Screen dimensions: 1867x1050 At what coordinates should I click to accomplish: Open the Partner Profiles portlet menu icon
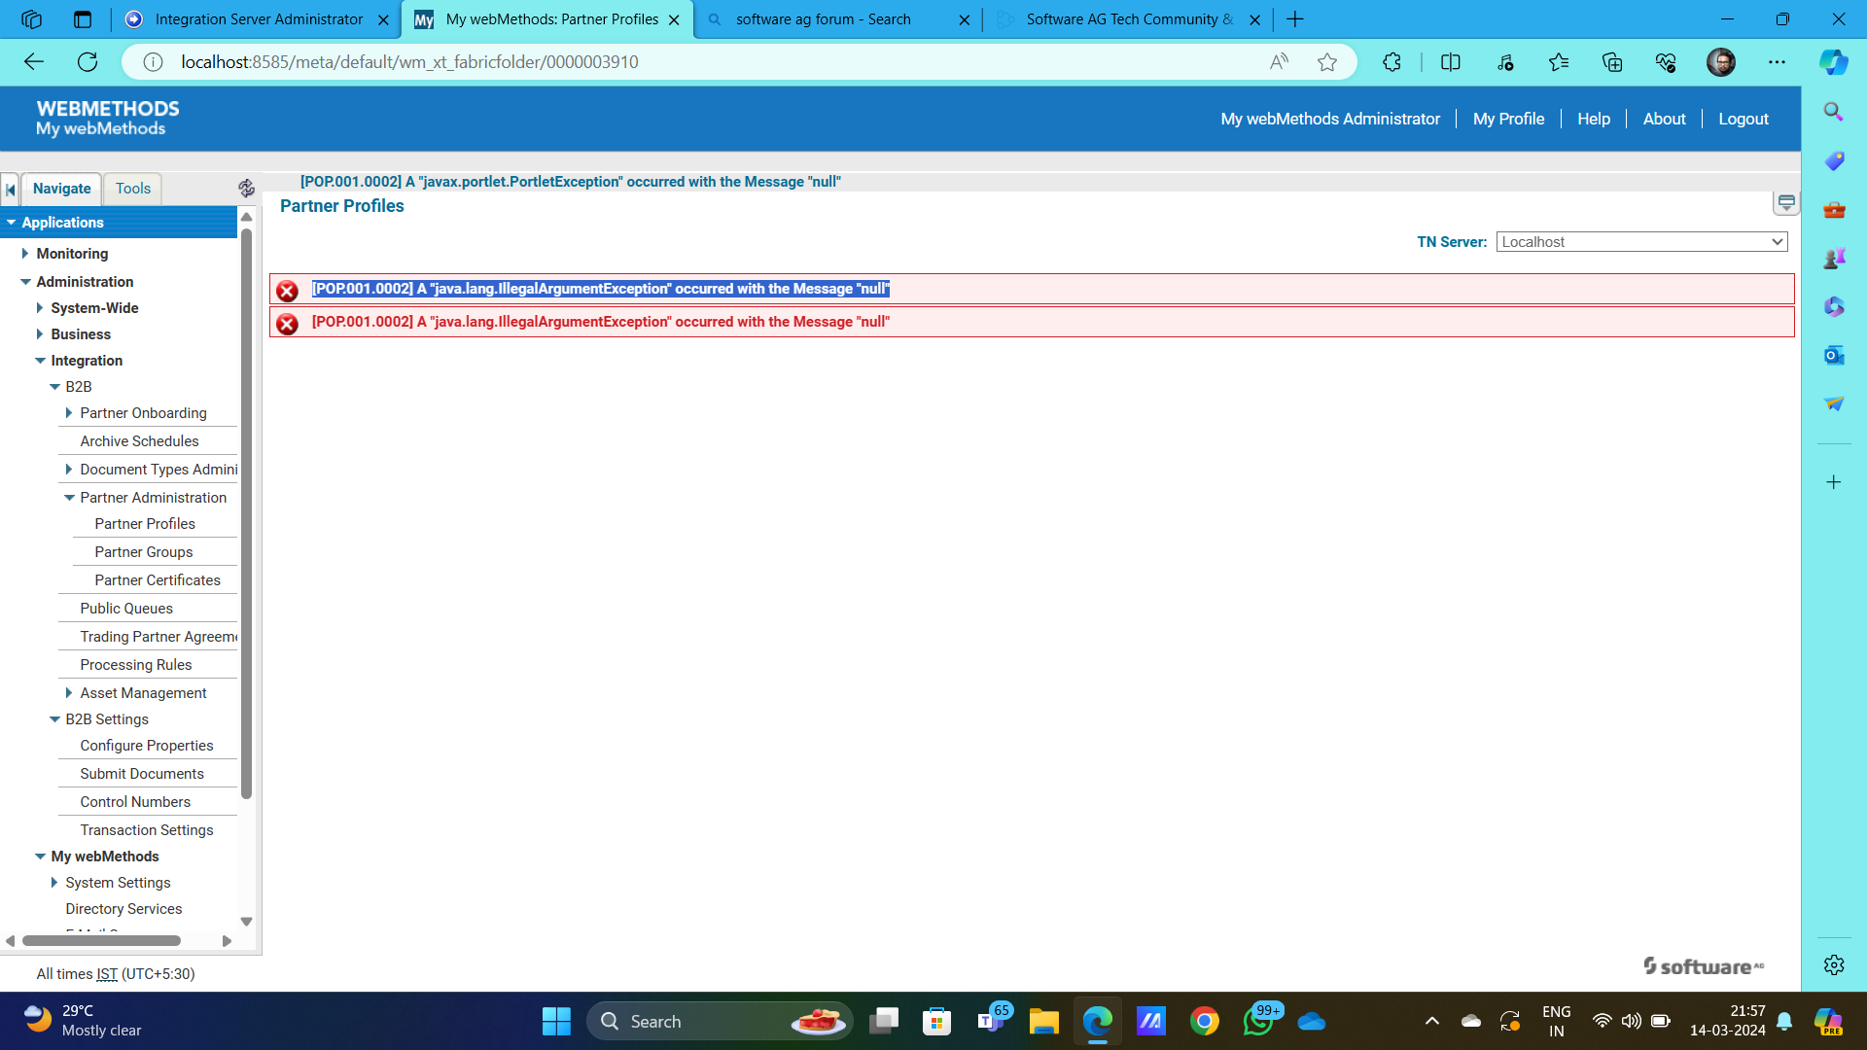(1786, 203)
